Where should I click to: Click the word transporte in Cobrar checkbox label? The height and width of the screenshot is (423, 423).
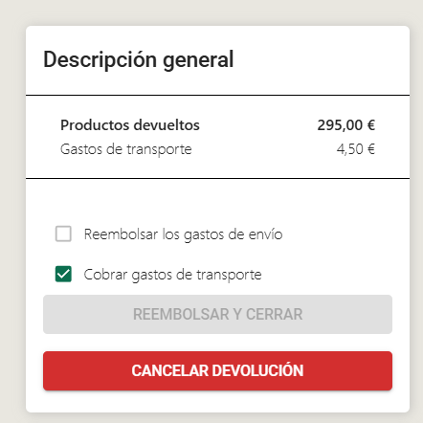pyautogui.click(x=229, y=275)
